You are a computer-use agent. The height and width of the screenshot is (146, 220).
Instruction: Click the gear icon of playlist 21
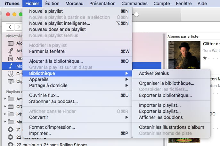click(x=11, y=129)
